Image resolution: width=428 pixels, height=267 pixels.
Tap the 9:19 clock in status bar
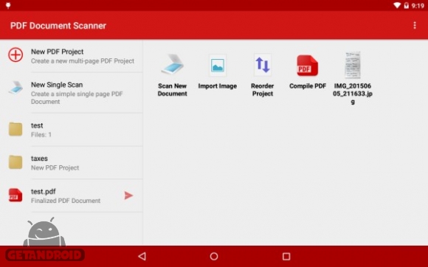(418, 6)
